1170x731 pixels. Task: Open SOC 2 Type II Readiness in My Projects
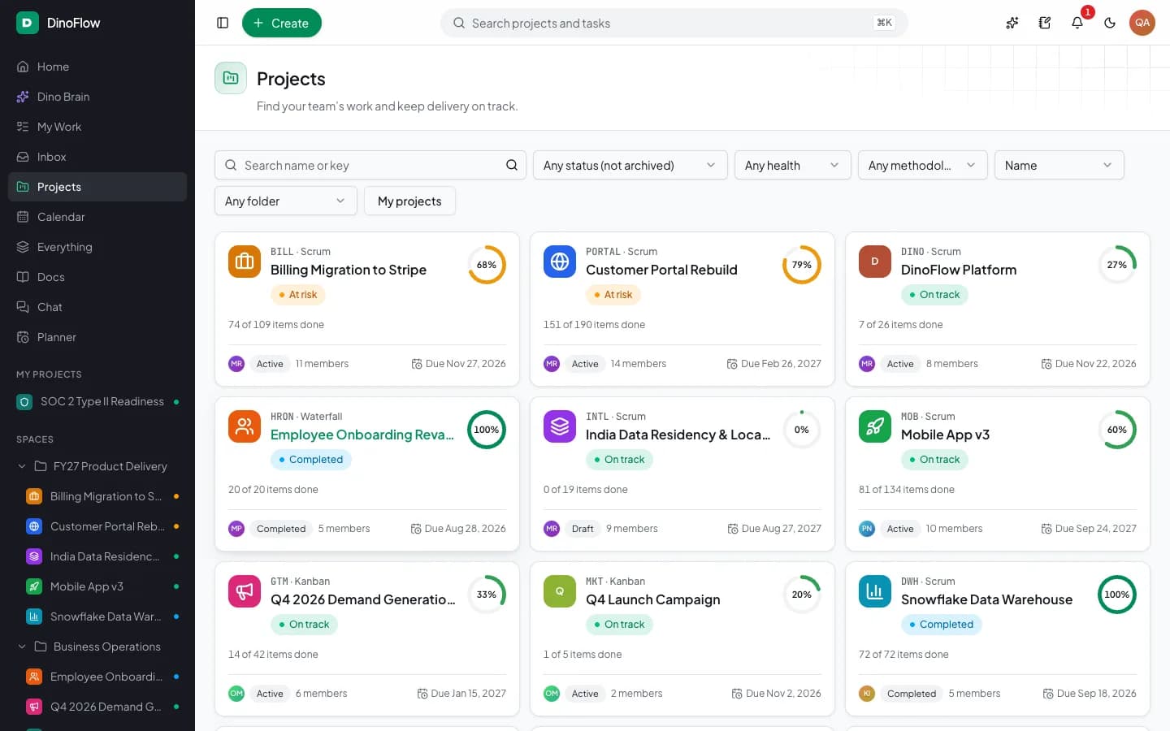point(97,401)
